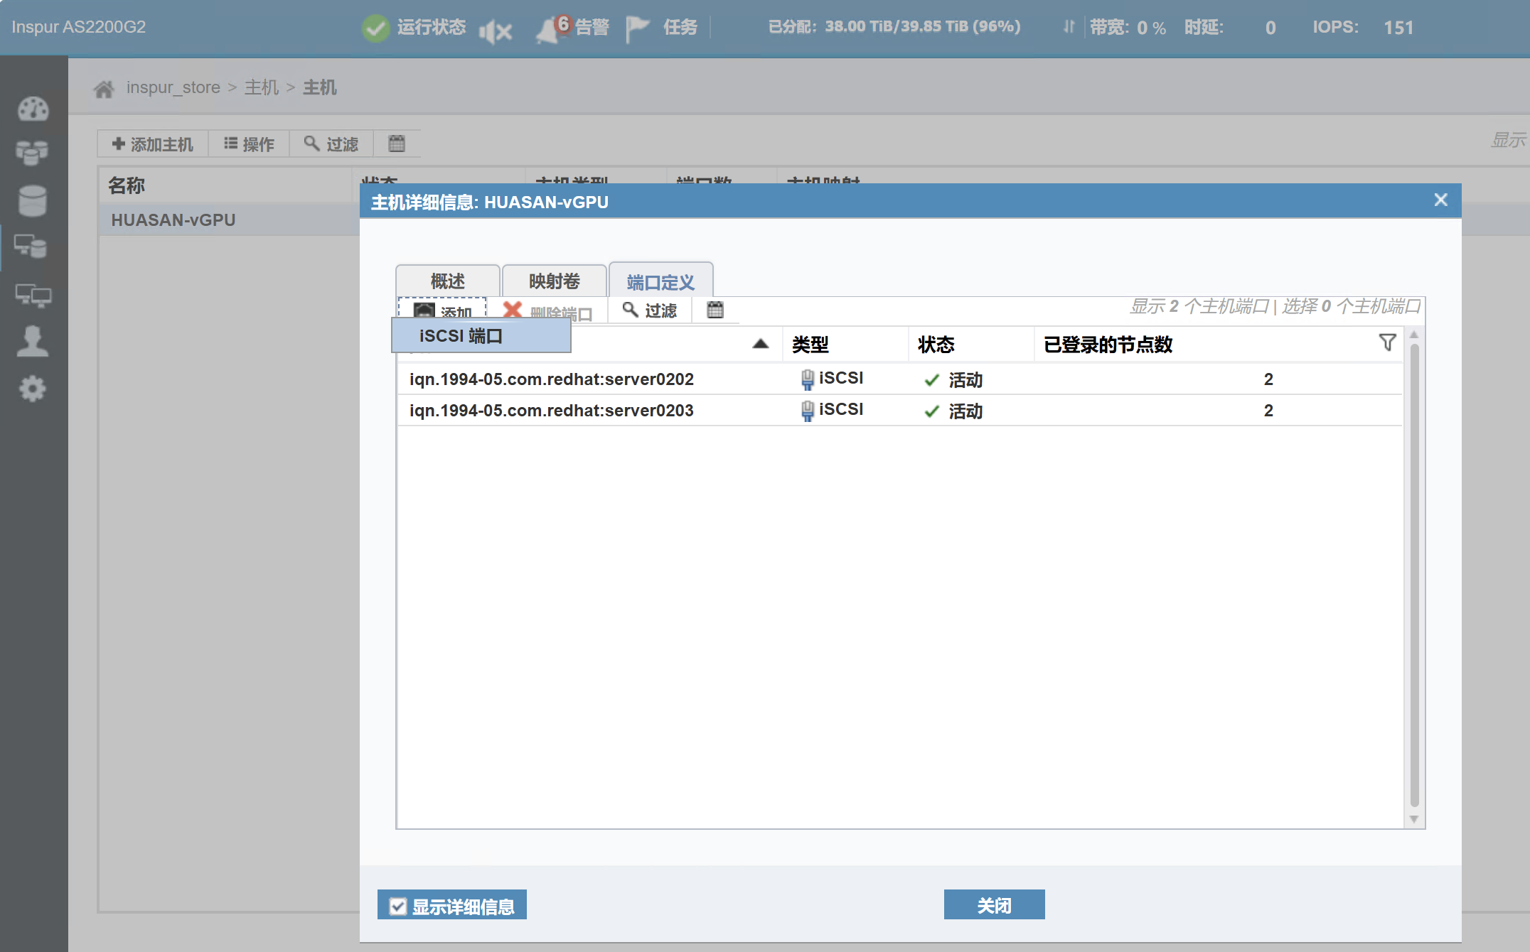
Task: Click the 过滤 button in port toolbar
Action: [650, 310]
